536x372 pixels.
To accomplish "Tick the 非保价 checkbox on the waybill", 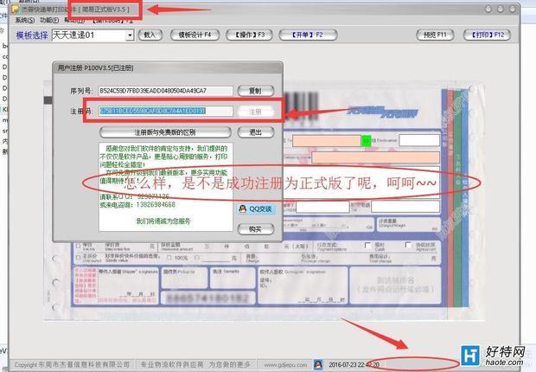I will point(78,257).
